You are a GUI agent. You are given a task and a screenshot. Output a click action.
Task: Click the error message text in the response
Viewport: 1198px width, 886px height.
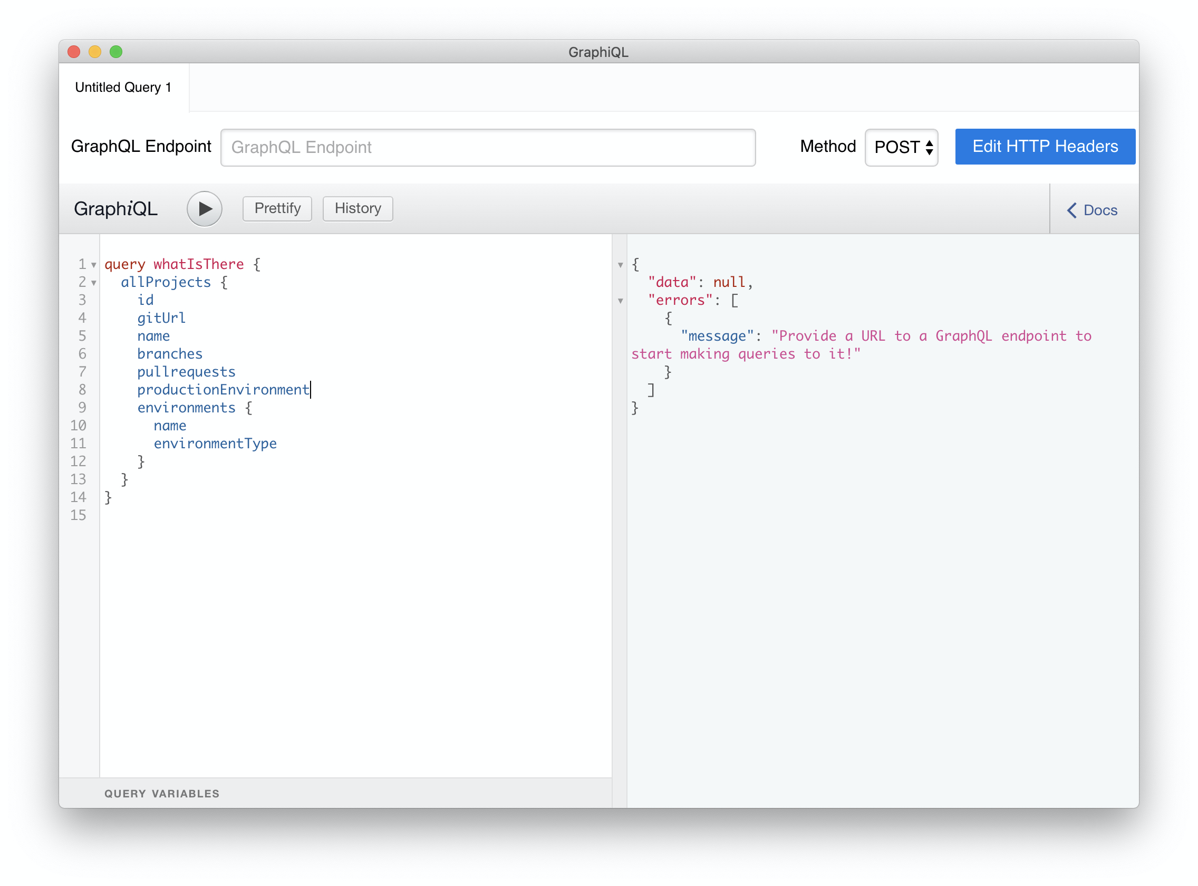coord(931,336)
